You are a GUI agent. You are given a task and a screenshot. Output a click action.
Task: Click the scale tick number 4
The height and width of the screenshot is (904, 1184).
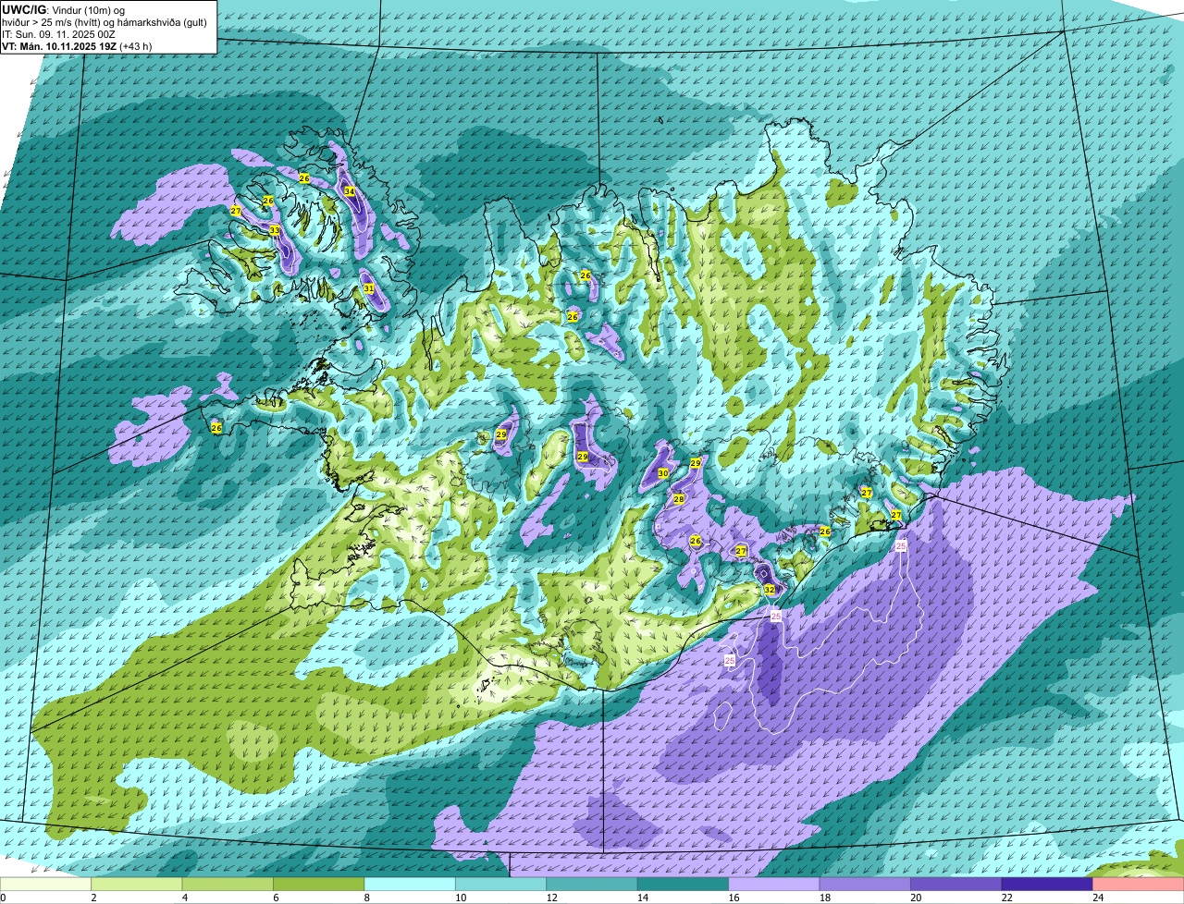coord(183,898)
